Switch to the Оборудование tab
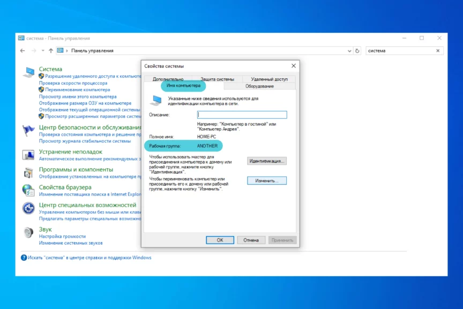This screenshot has height=309, width=463. (259, 86)
